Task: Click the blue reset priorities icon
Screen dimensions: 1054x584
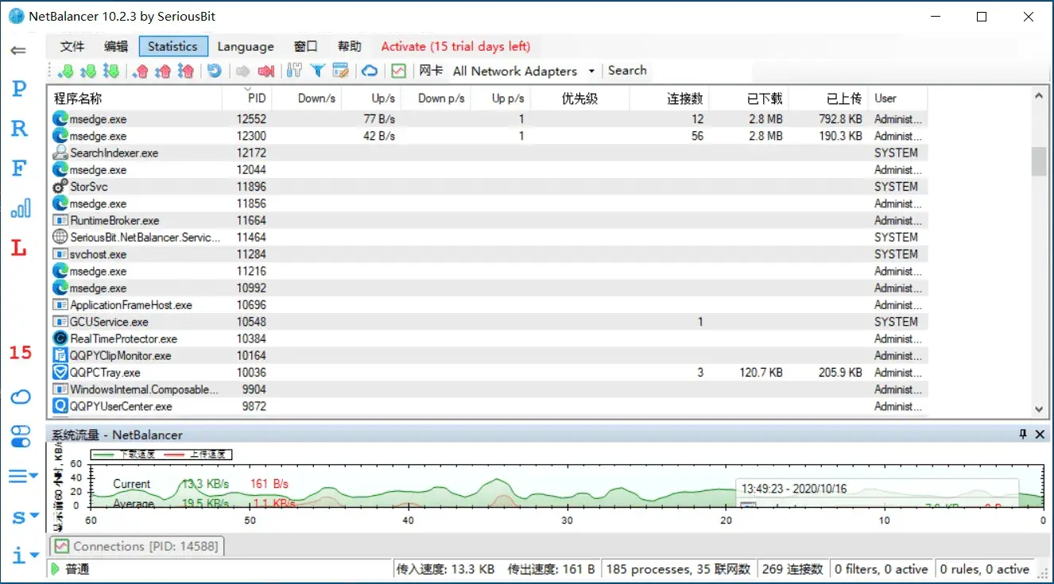Action: (x=214, y=71)
